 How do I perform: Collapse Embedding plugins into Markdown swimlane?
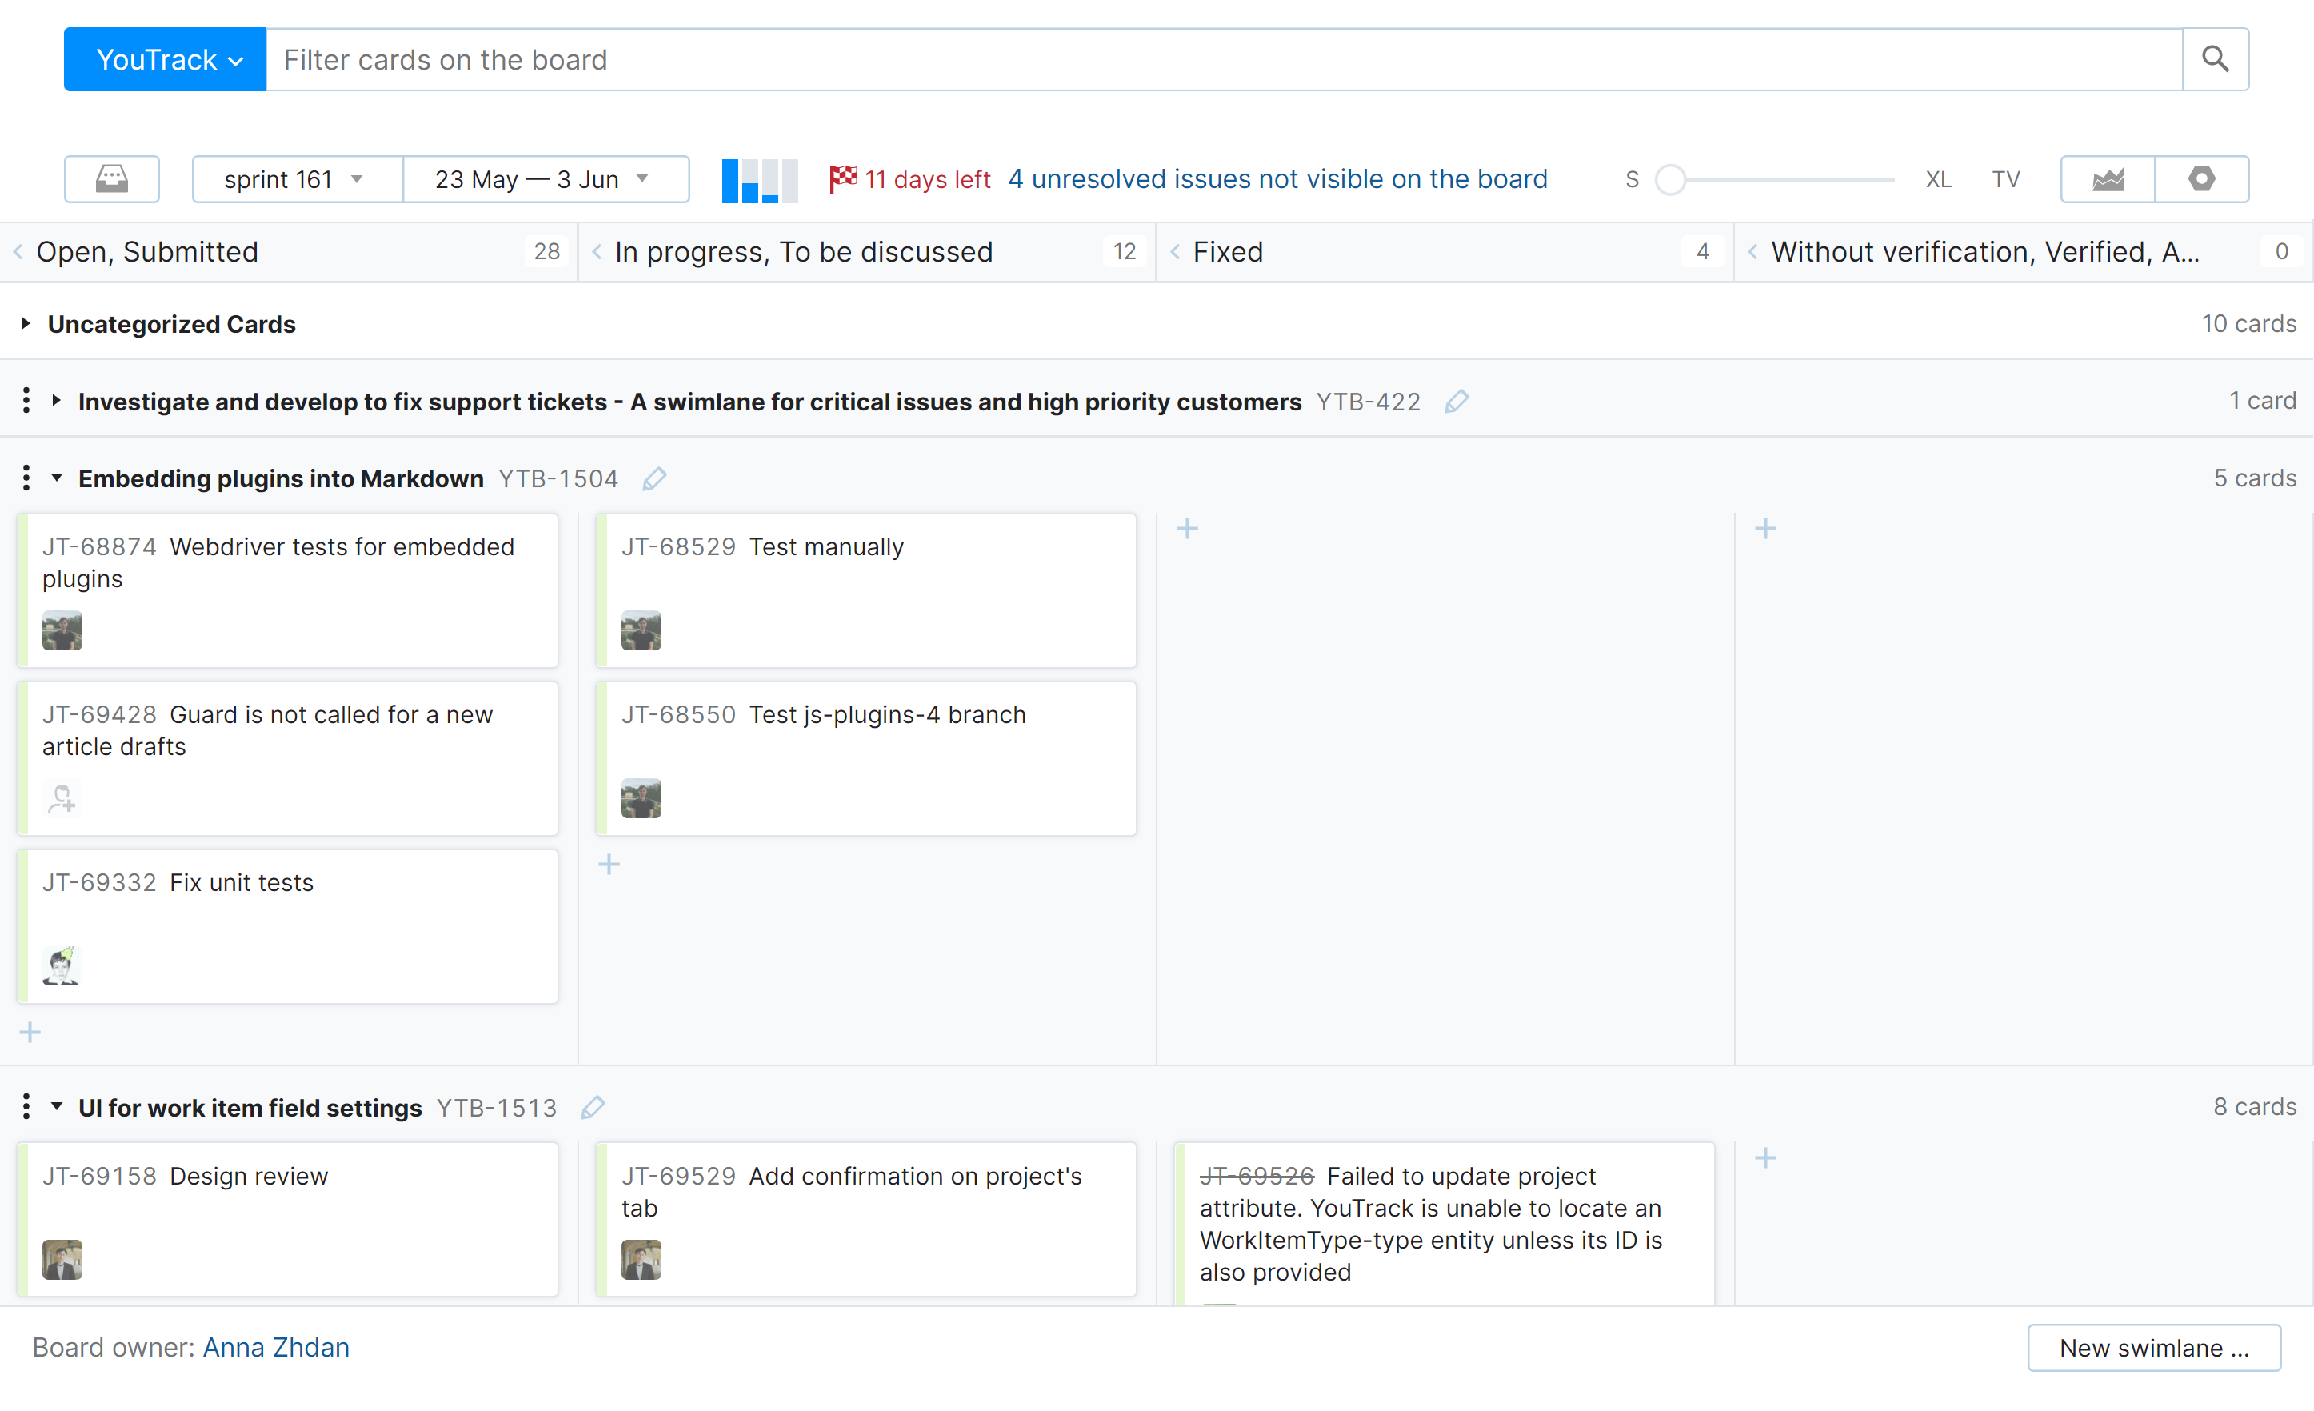(x=56, y=478)
